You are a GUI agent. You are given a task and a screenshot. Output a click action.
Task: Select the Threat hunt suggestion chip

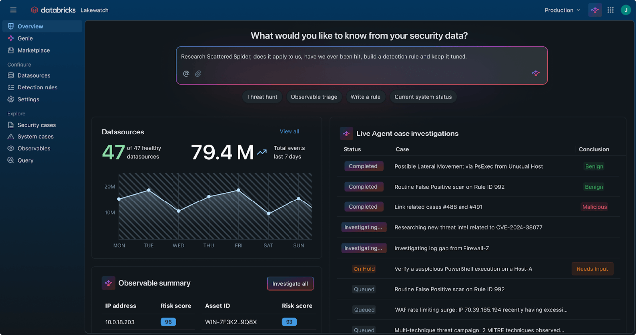point(262,97)
